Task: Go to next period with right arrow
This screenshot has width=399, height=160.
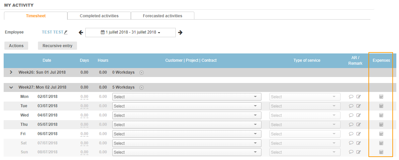Action: pos(180,33)
